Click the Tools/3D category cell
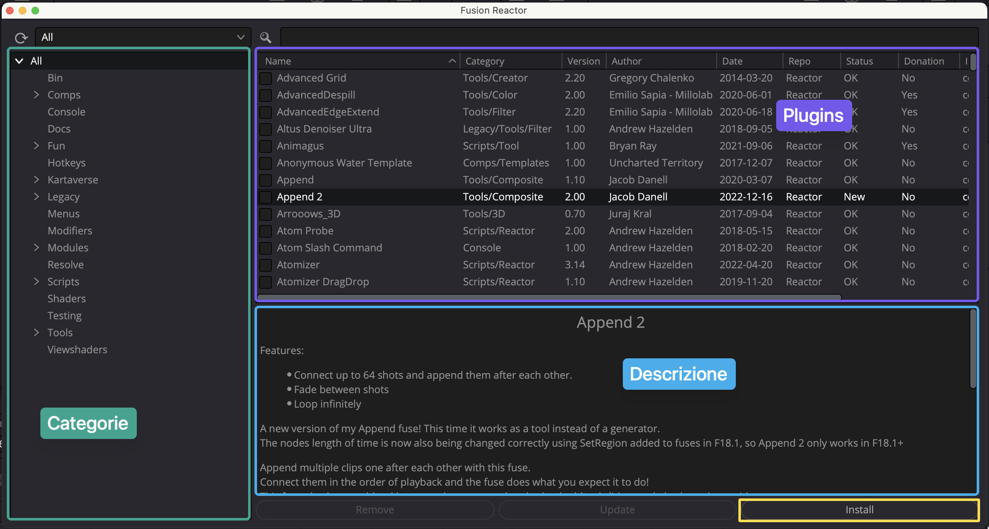This screenshot has height=529, width=989. [x=483, y=214]
